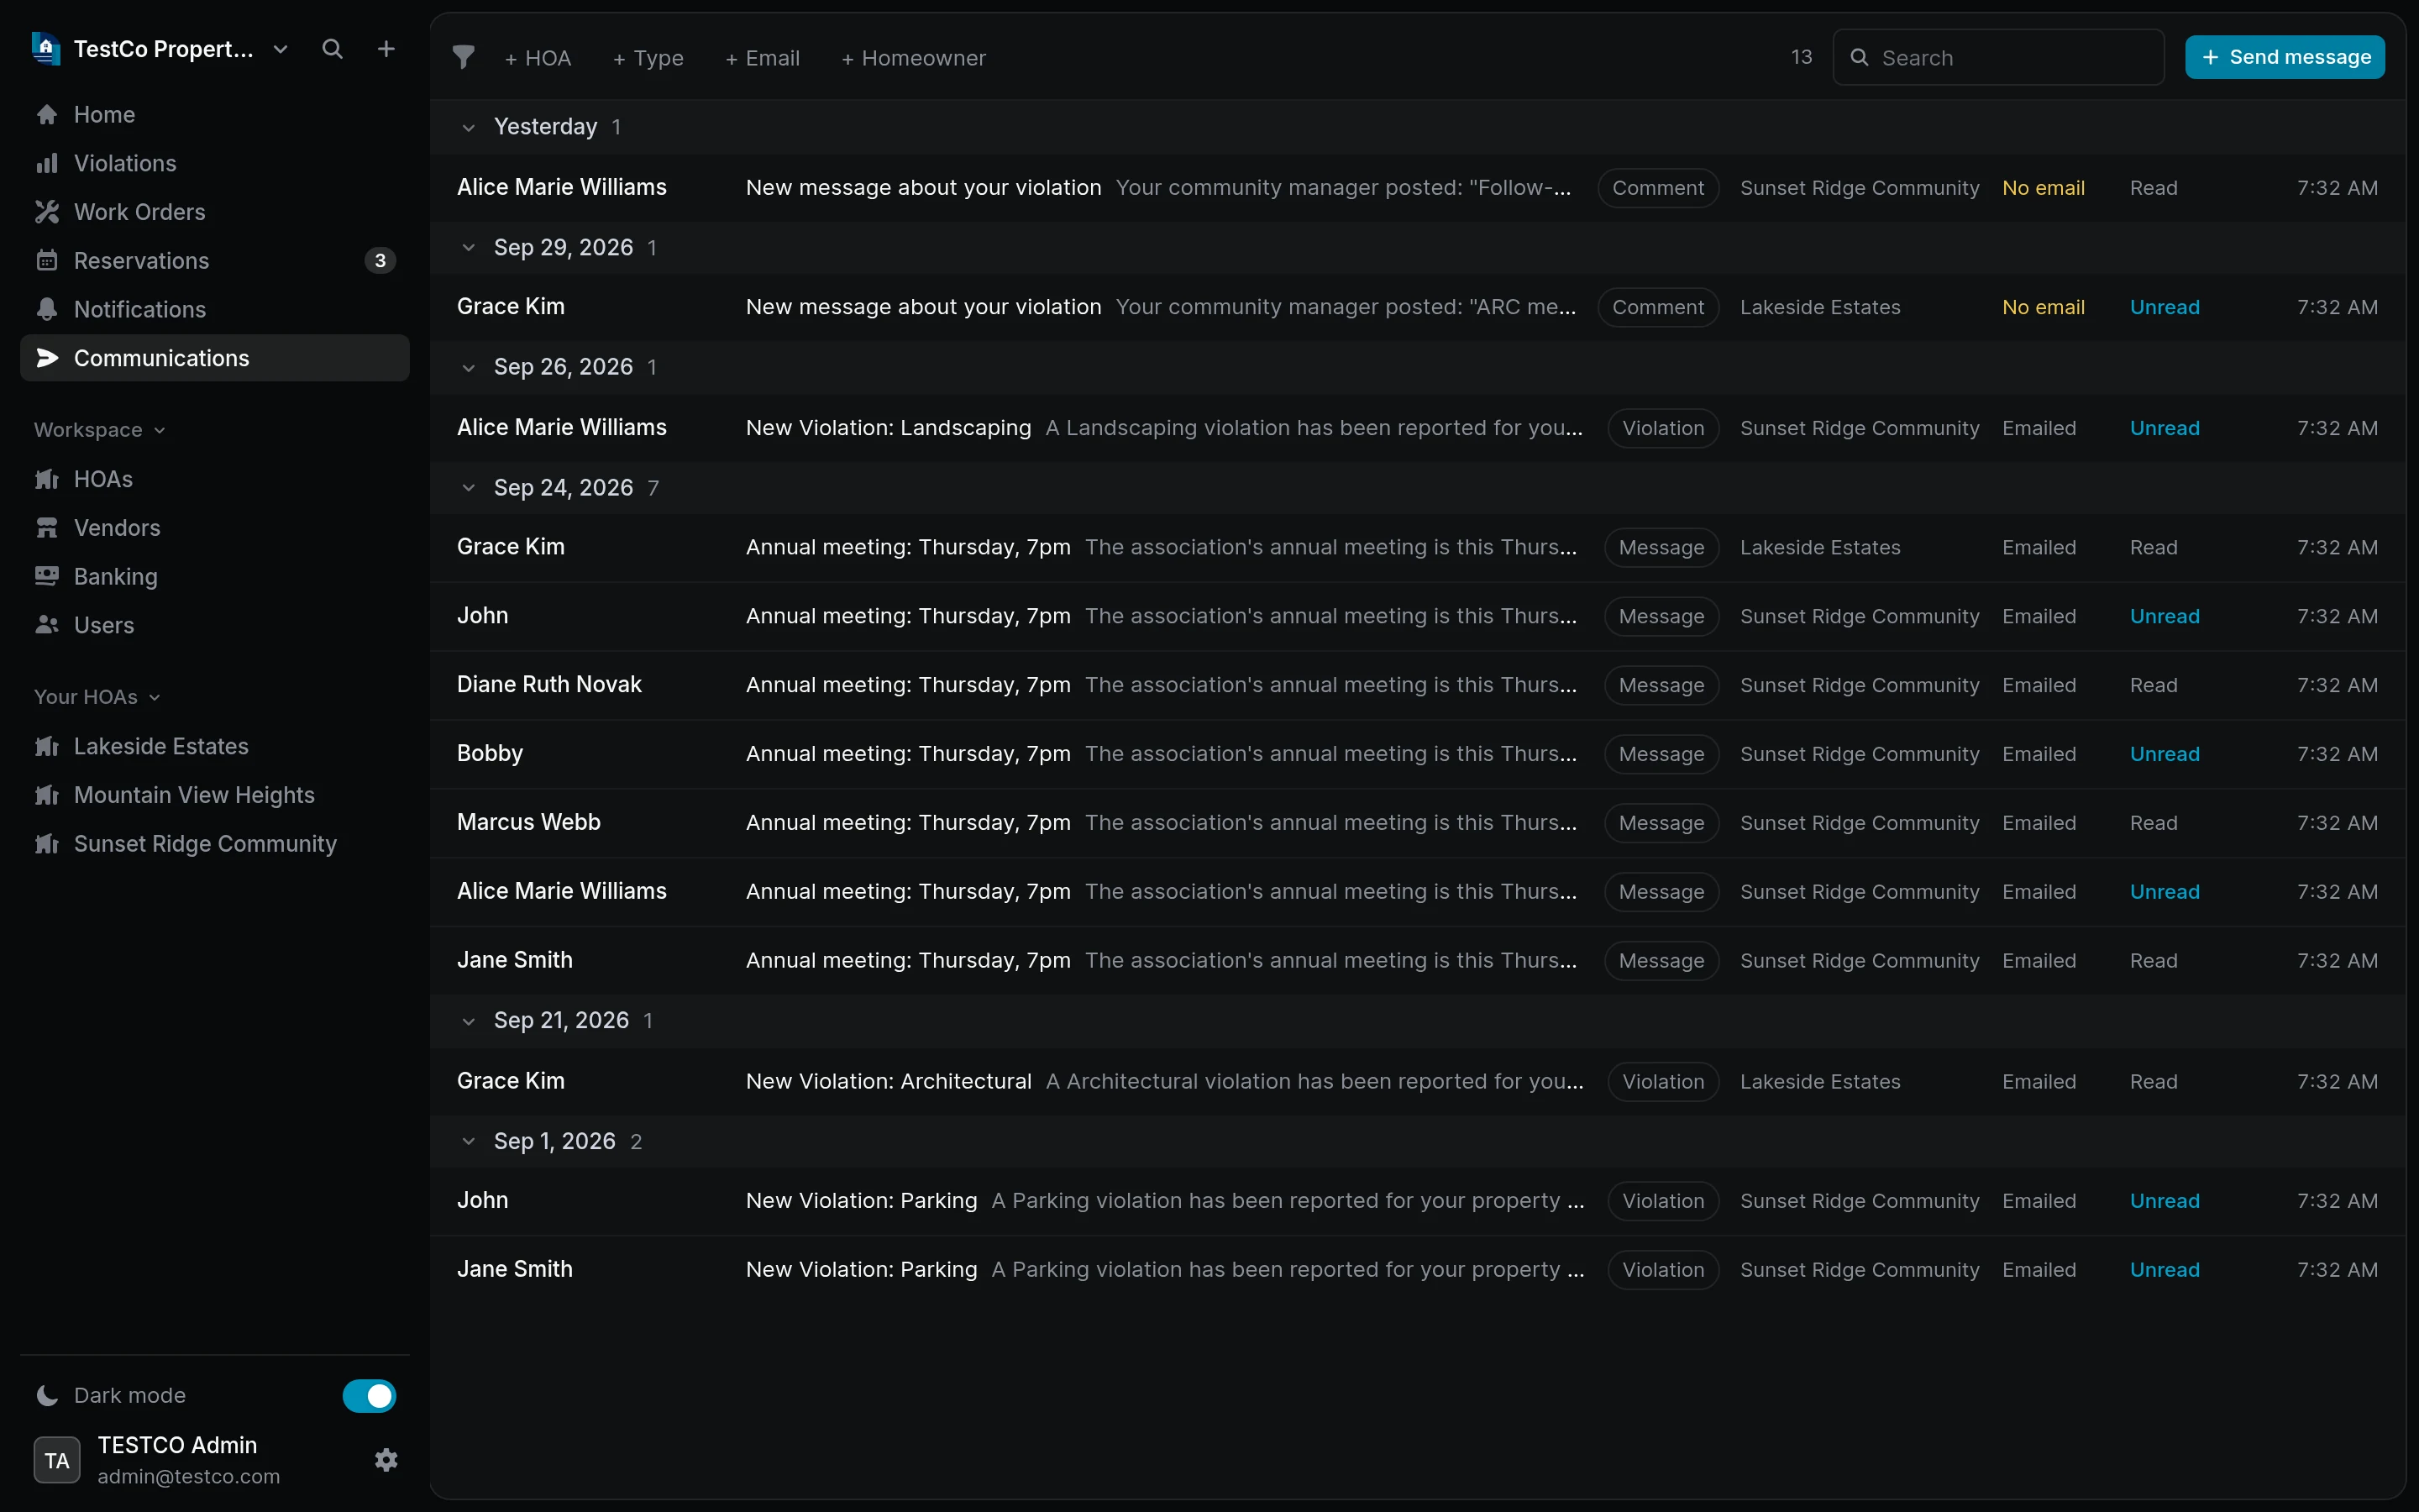Image resolution: width=2419 pixels, height=1512 pixels.
Task: Add a Homeowner filter
Action: coord(914,58)
